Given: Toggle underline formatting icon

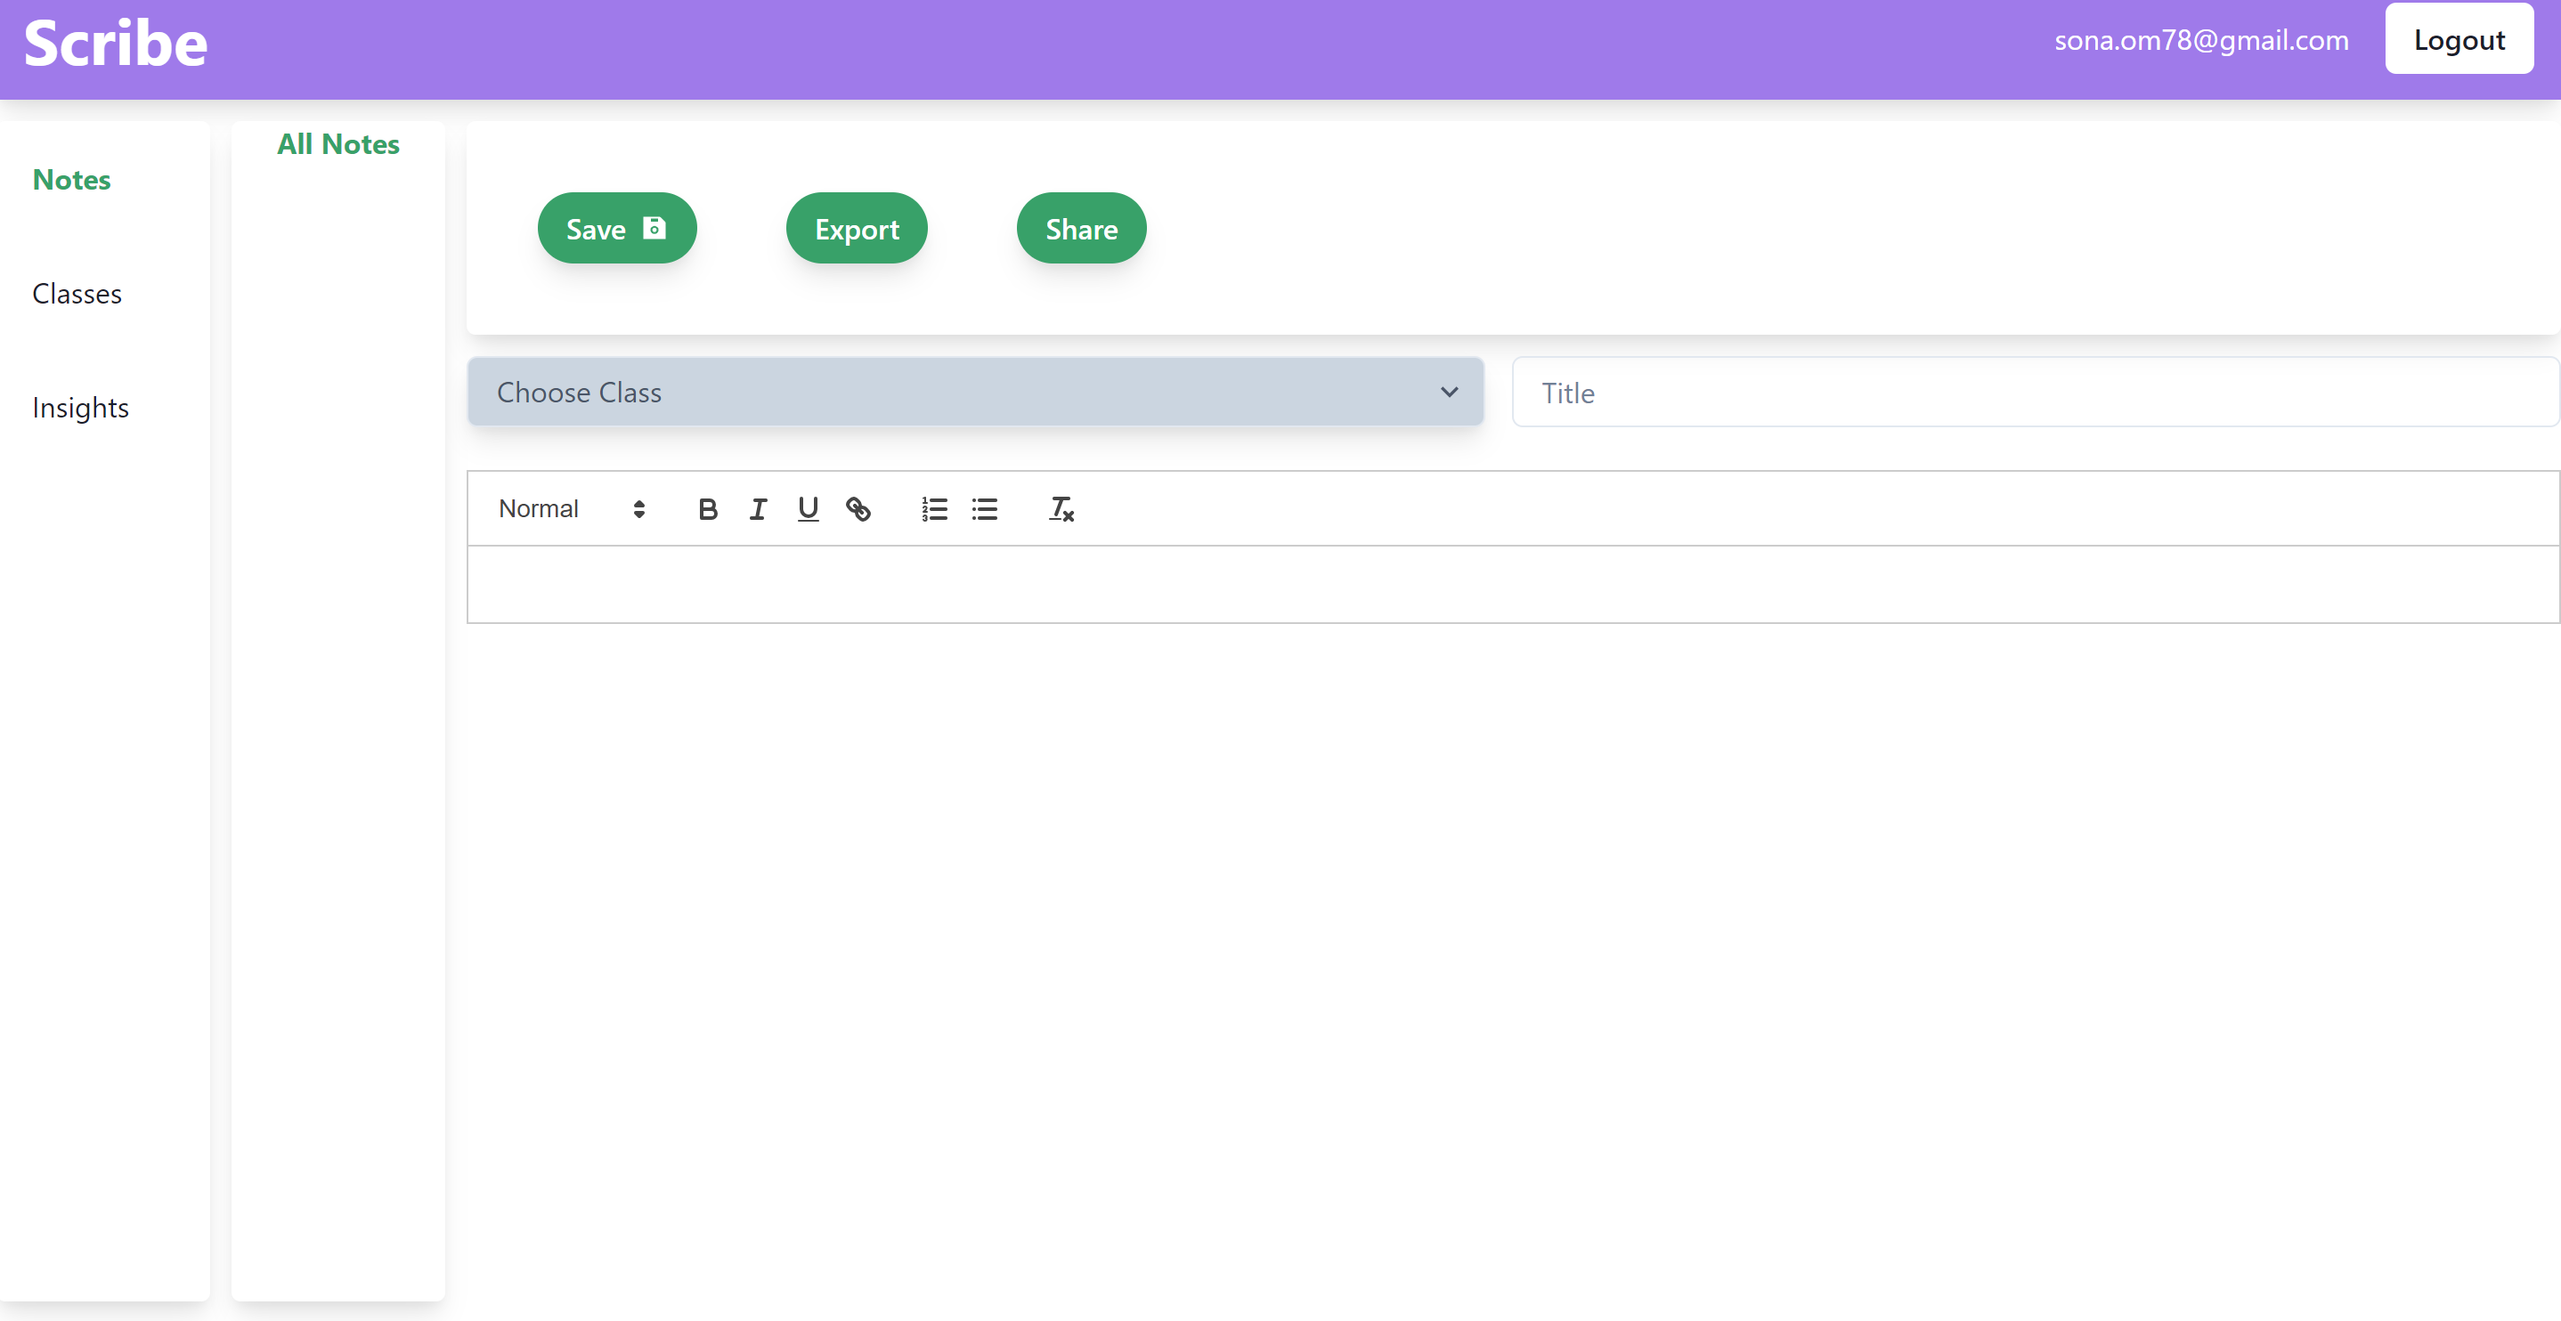Looking at the screenshot, I should 808,509.
